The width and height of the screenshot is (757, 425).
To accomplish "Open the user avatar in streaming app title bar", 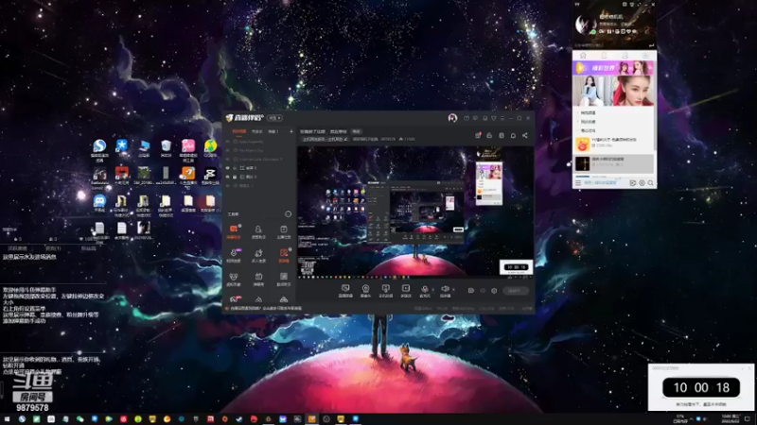I will pyautogui.click(x=452, y=118).
